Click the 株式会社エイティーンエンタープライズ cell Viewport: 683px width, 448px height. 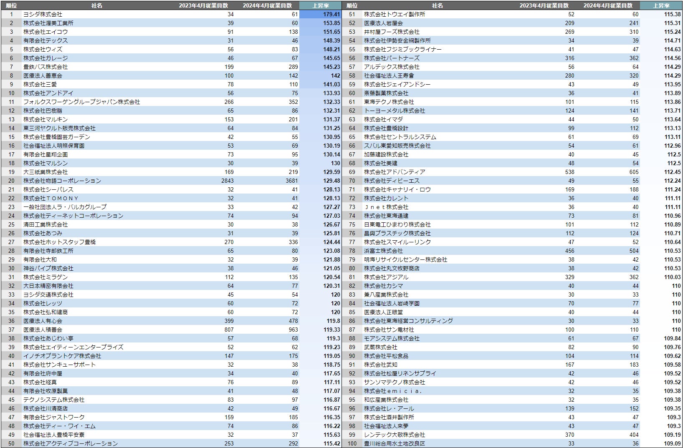tap(73, 347)
